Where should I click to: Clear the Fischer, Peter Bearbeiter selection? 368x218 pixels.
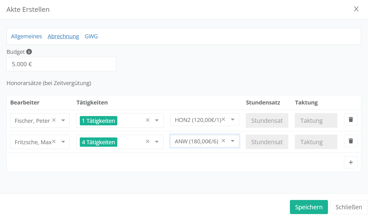54,120
